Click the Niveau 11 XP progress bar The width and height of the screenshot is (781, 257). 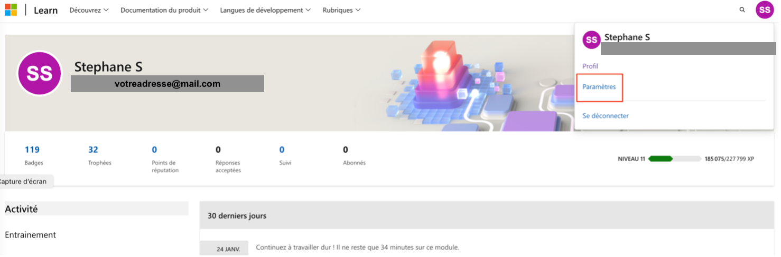click(675, 159)
